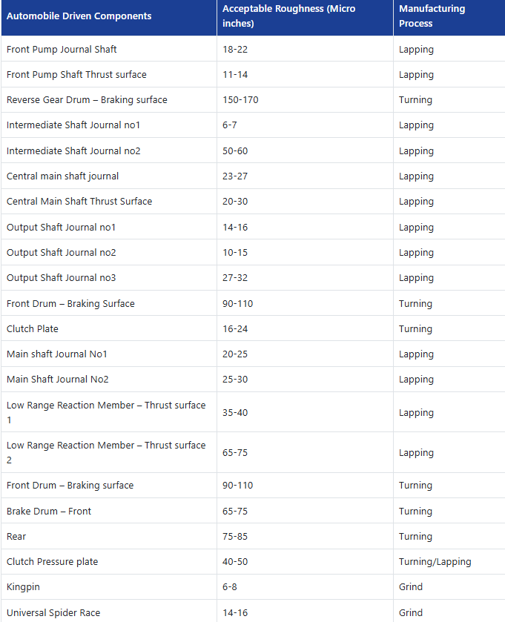The image size is (505, 622).
Task: Click the Universal Spider Race cell
Action: pos(53,612)
